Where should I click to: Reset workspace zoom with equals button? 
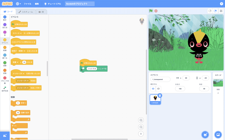click(x=141, y=134)
